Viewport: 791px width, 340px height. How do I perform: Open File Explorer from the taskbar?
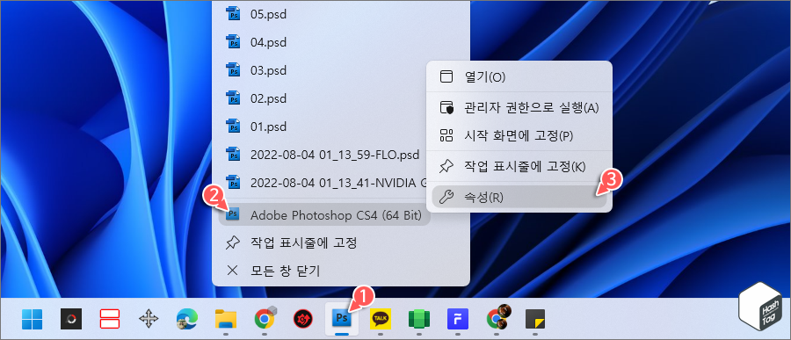click(x=226, y=319)
